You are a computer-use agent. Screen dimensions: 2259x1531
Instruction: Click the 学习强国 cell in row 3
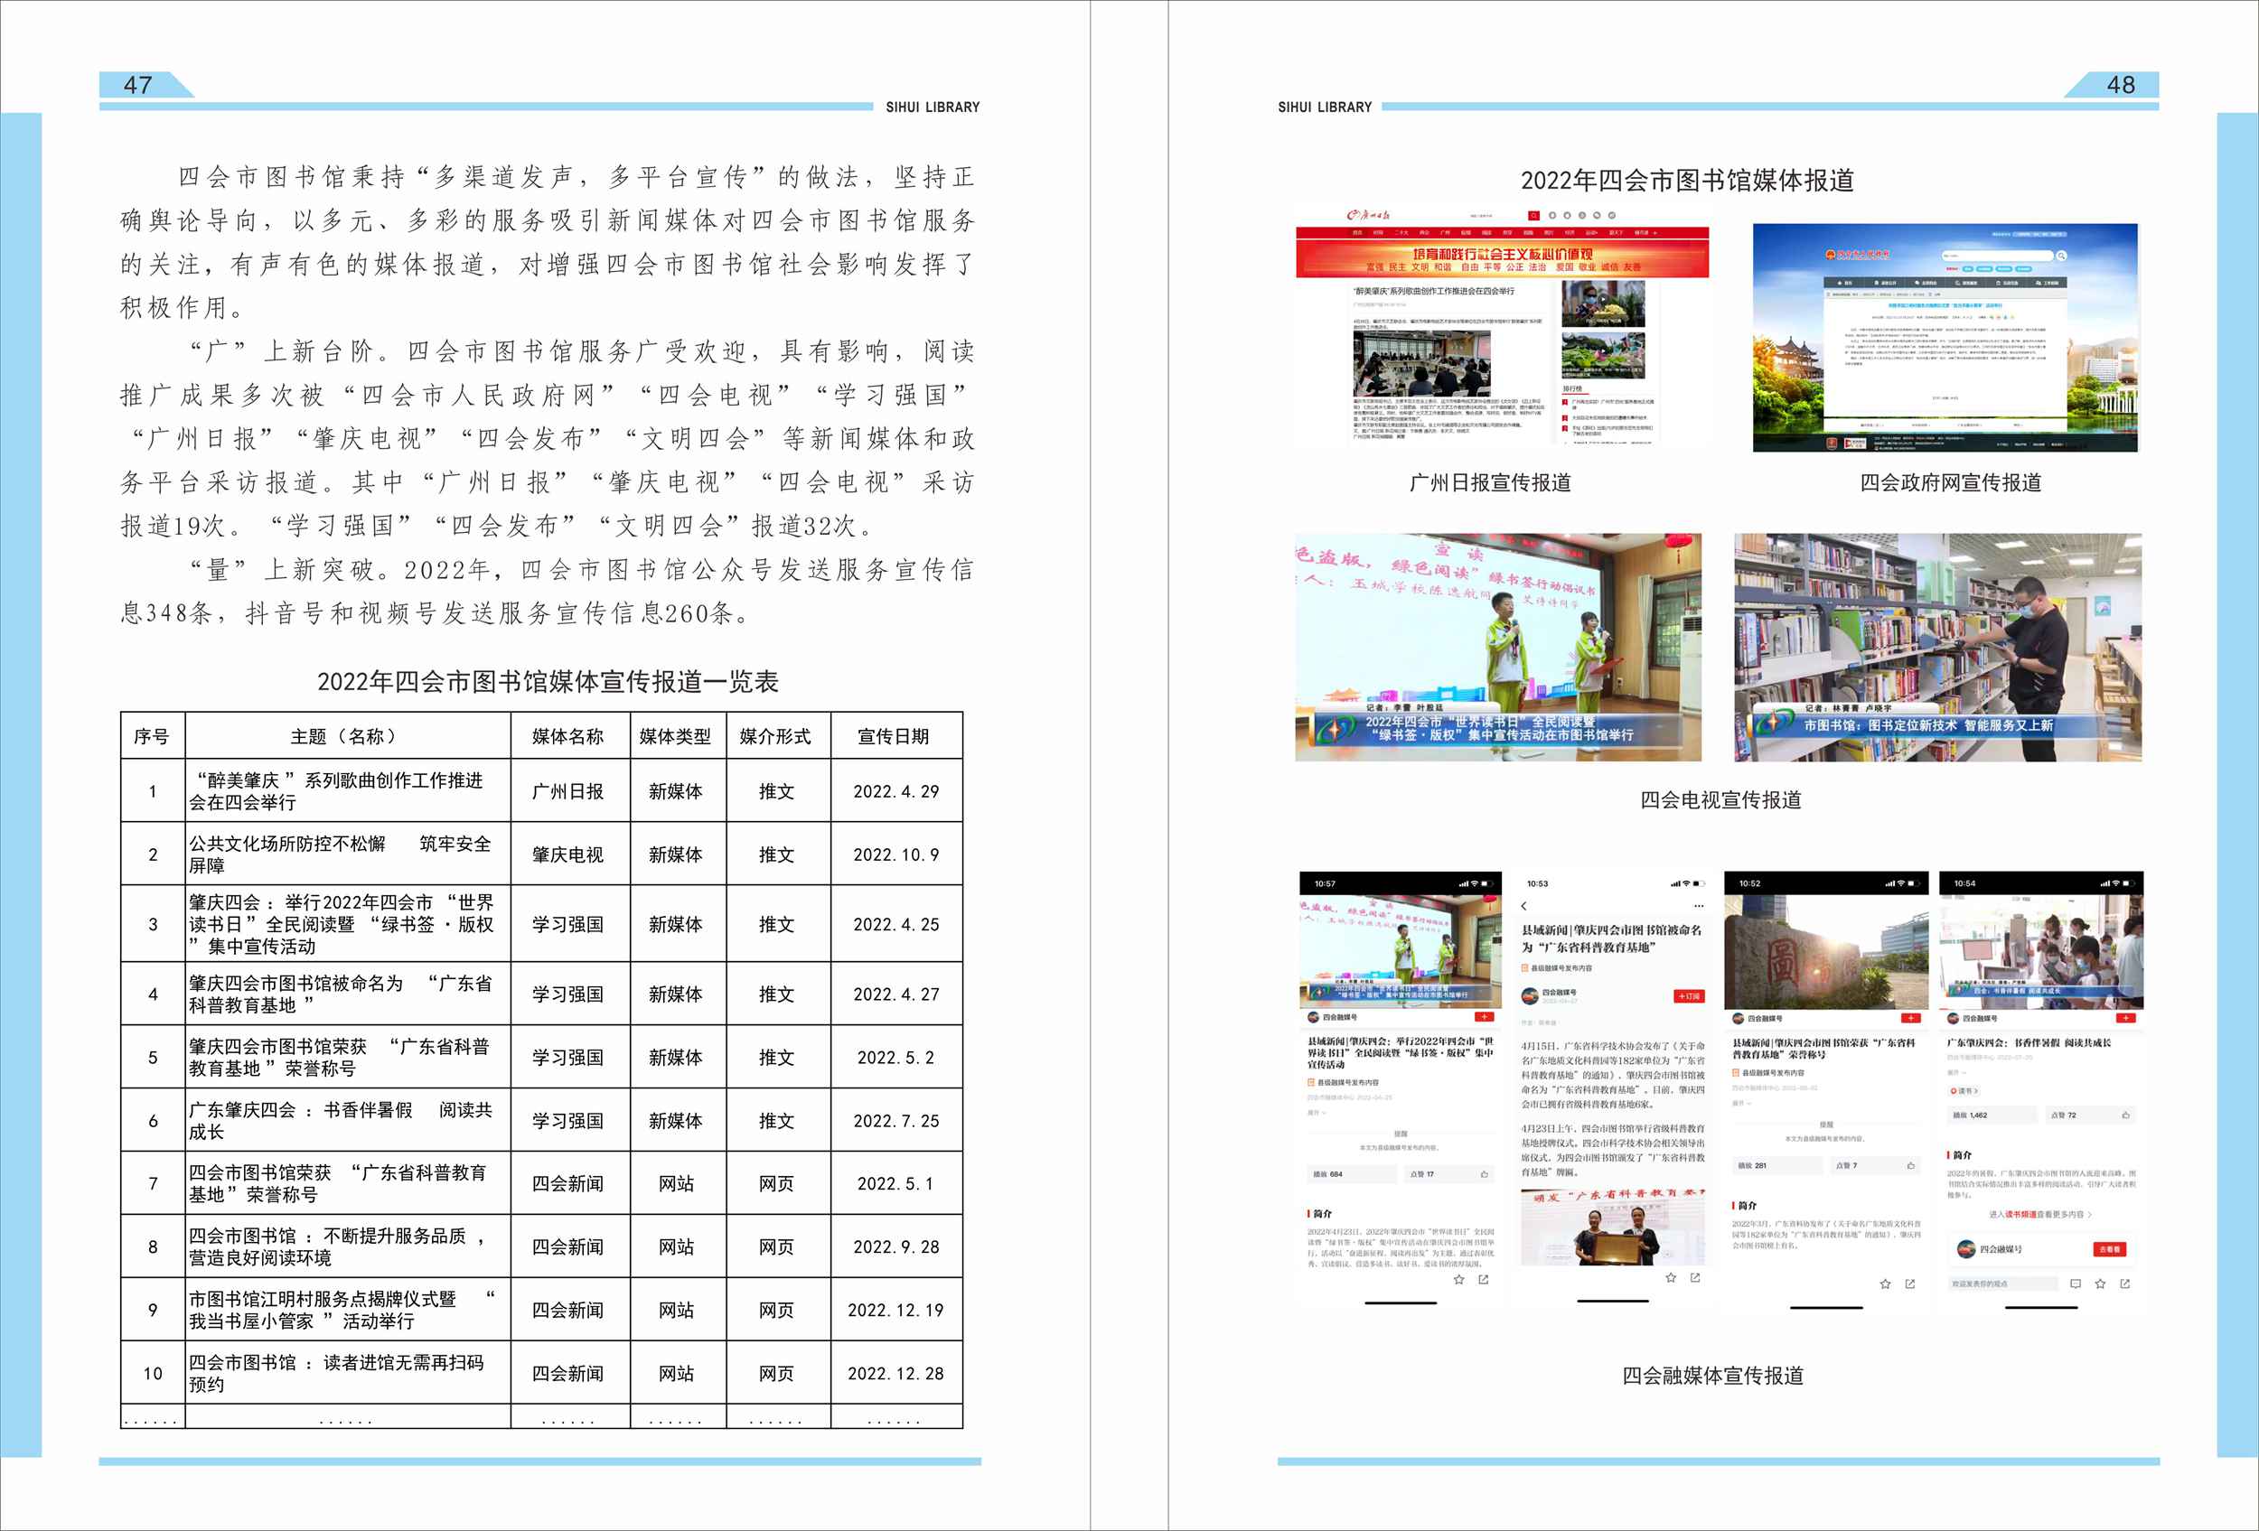point(569,925)
